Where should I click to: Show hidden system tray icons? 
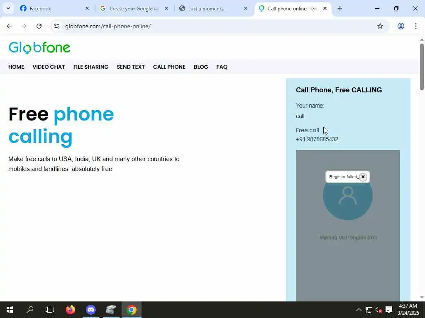(x=359, y=310)
